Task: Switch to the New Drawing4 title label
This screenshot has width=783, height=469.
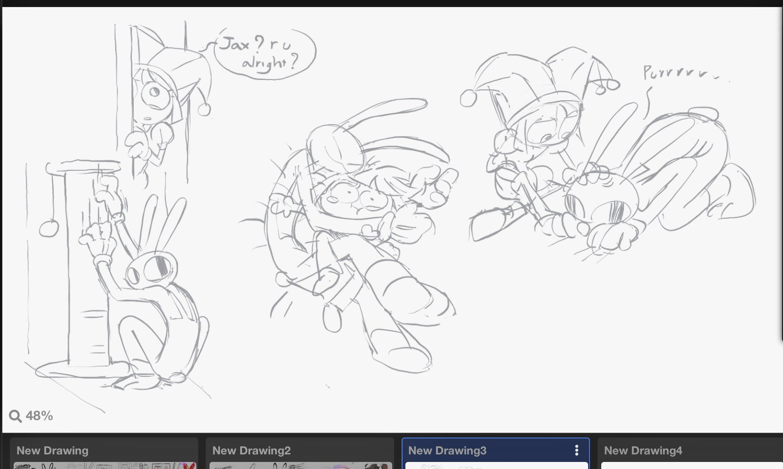Action: (x=643, y=450)
